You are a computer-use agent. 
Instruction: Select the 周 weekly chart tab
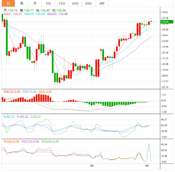(22, 3)
